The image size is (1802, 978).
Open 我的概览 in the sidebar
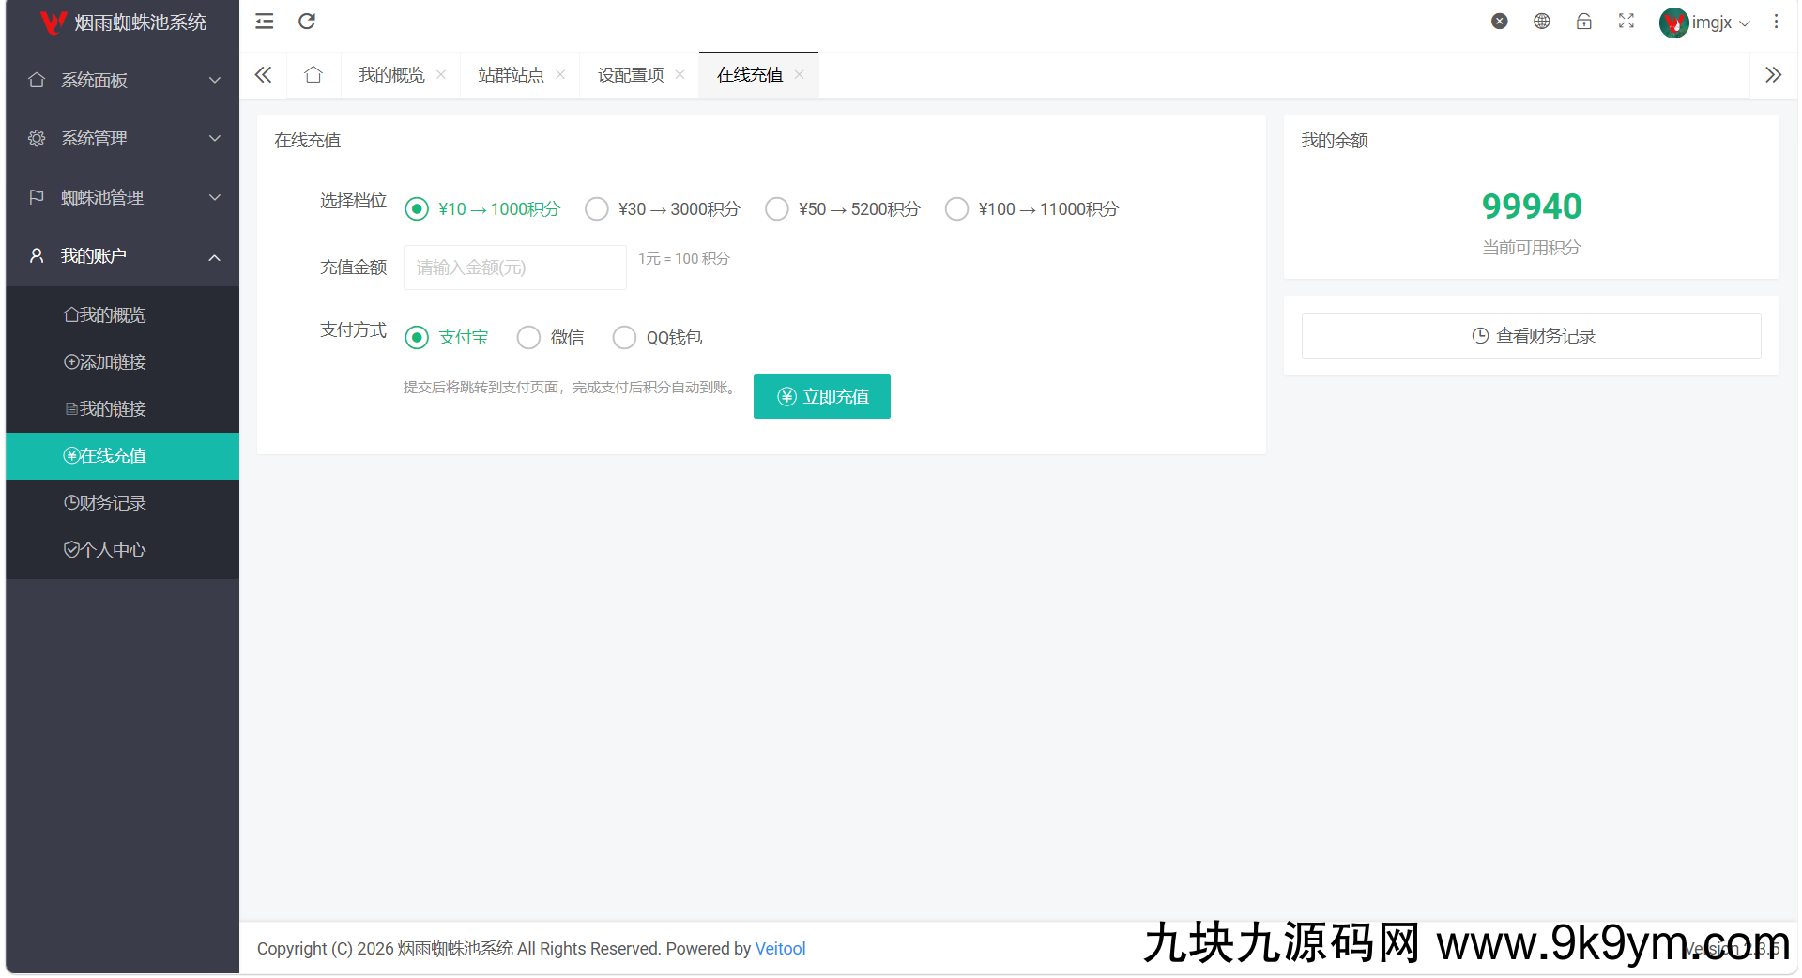pos(123,315)
